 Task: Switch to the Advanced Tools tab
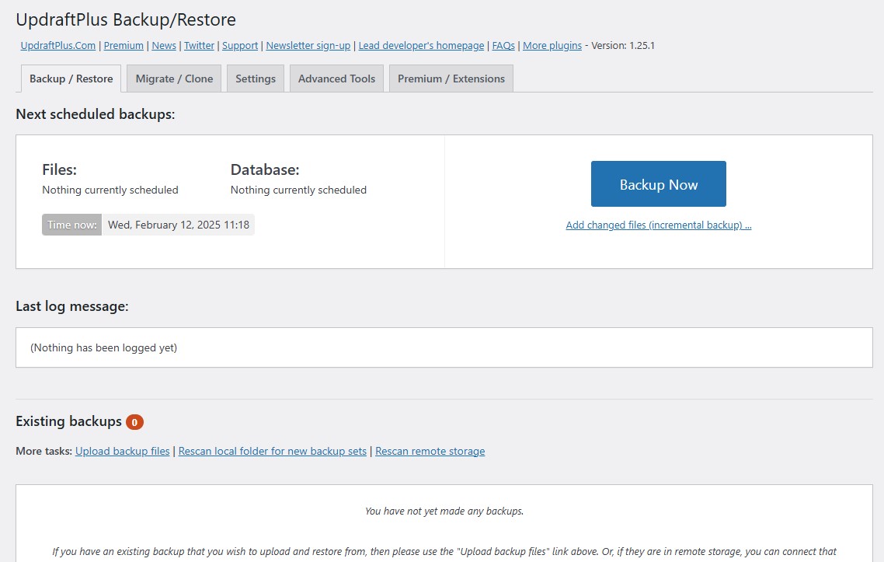(x=336, y=79)
